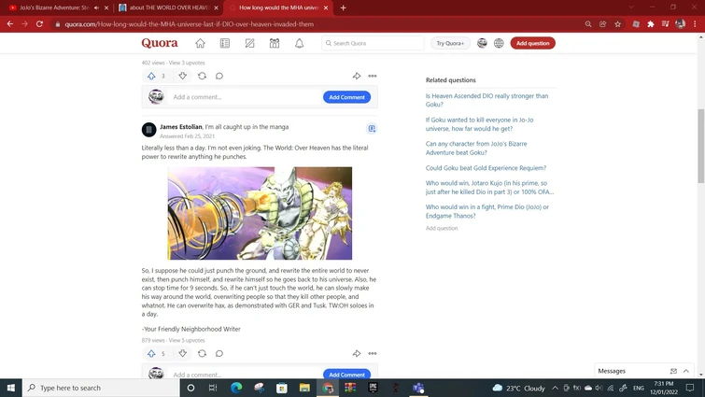This screenshot has height=397, width=705.
Task: Focus the Add a comment field under 3-upvote answer
Action: [x=243, y=97]
